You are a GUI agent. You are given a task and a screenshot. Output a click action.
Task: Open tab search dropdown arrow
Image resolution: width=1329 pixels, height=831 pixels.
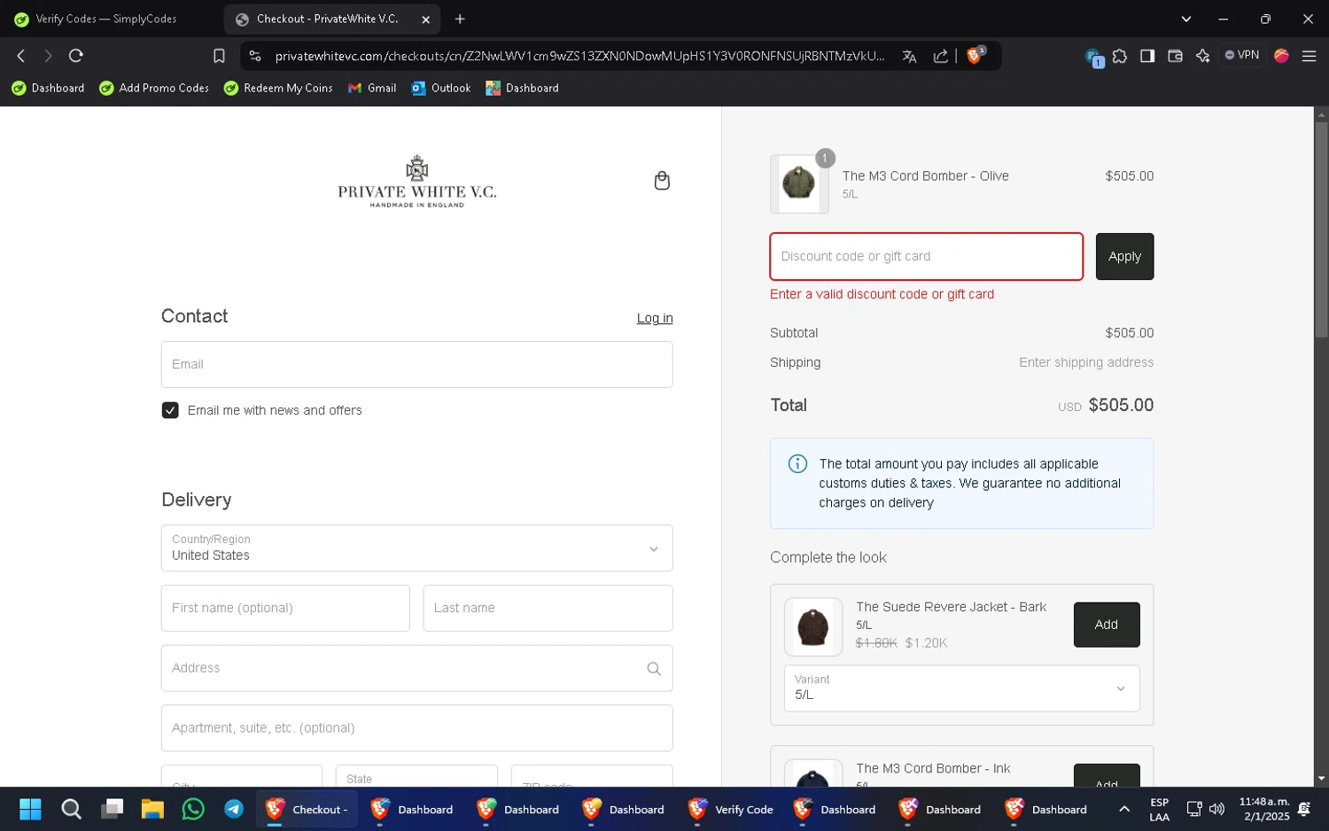click(x=1185, y=19)
